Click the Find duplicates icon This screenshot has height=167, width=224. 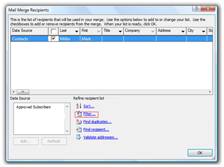[79, 122]
